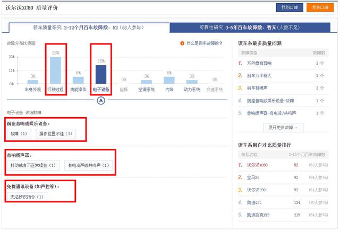The image size is (340, 231).
Task: Click the 沃尔沃XC60 质量评价 page title
Action: (x=32, y=8)
